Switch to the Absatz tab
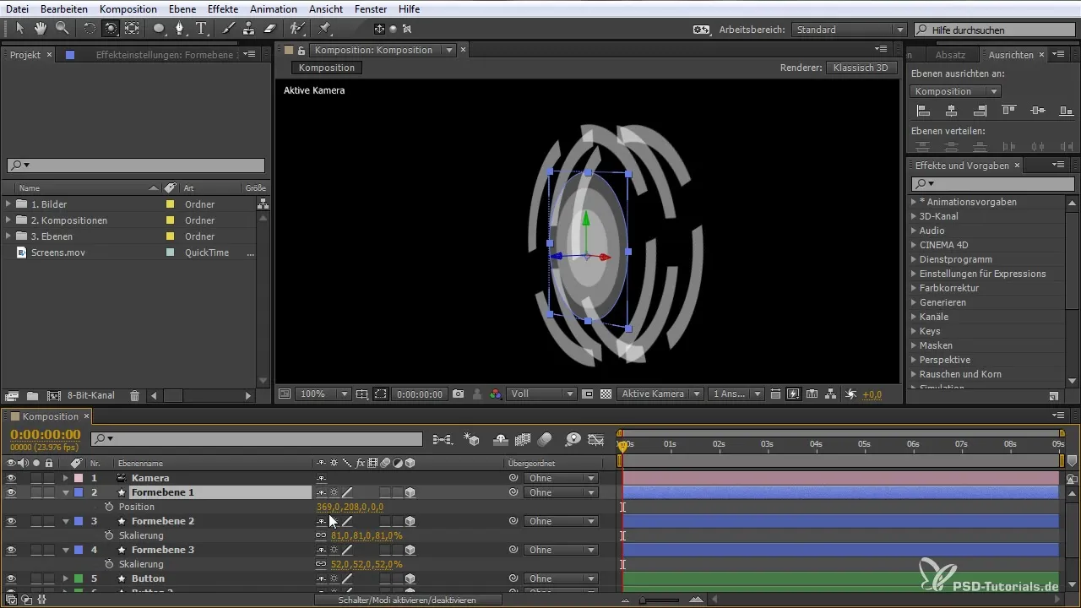Image resolution: width=1081 pixels, height=608 pixels. click(x=951, y=55)
